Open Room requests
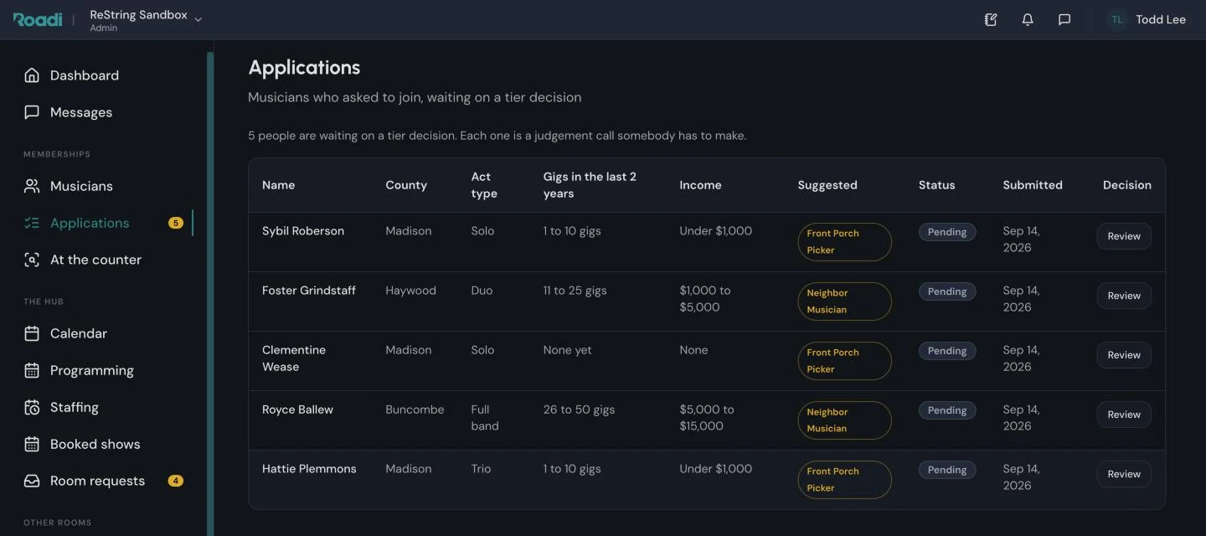The image size is (1206, 536). [x=97, y=481]
